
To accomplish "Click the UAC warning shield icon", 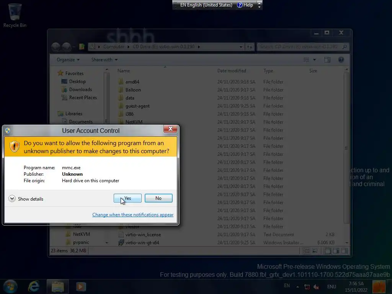I will [x=14, y=146].
